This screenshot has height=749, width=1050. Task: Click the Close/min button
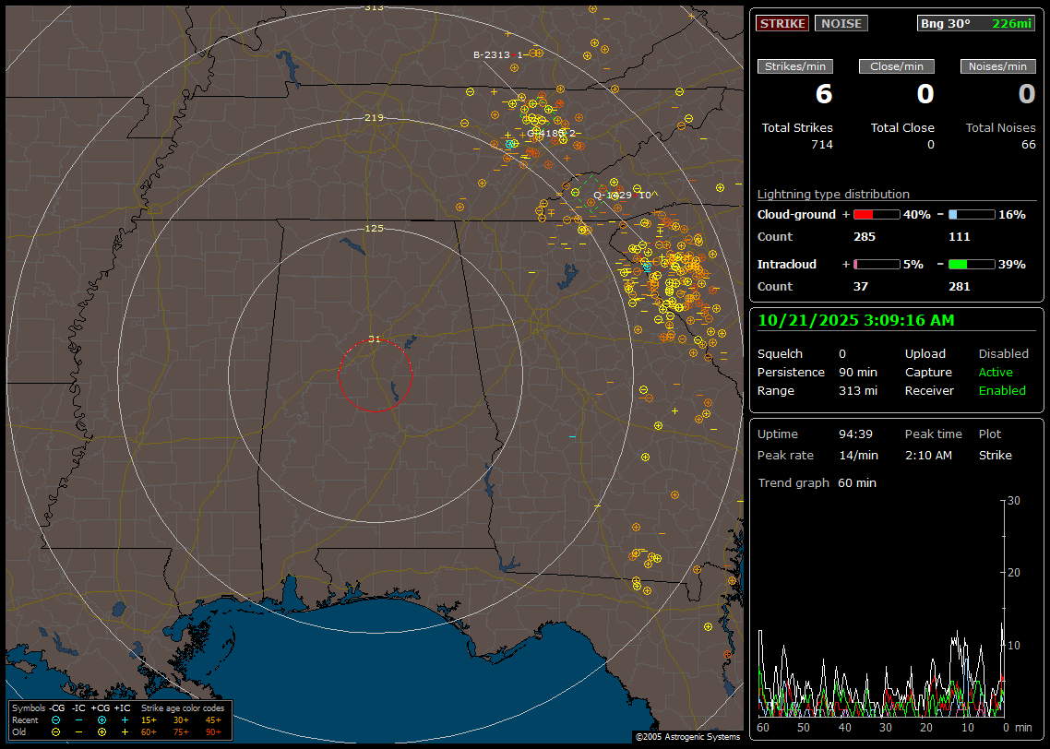[x=897, y=66]
